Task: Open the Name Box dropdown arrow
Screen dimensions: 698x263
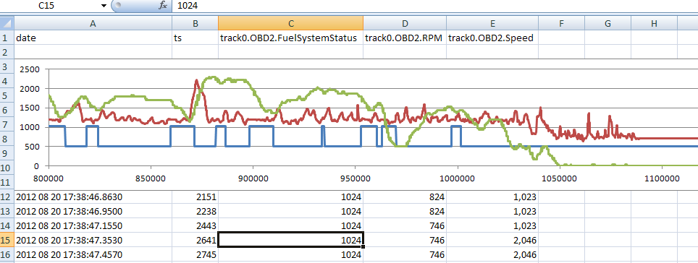Action: (104, 6)
